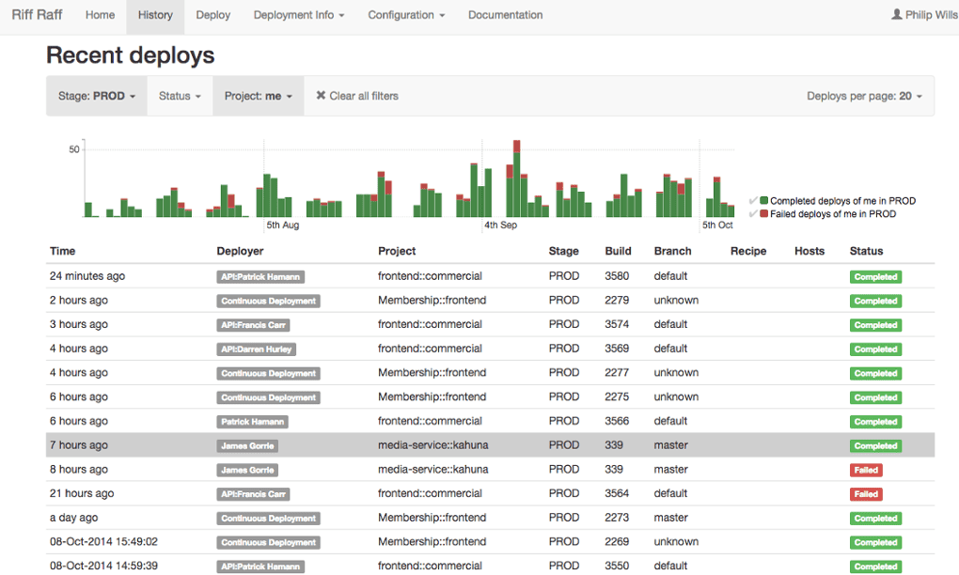
Task: Click the Riff Raff brand link
Action: coord(38,15)
